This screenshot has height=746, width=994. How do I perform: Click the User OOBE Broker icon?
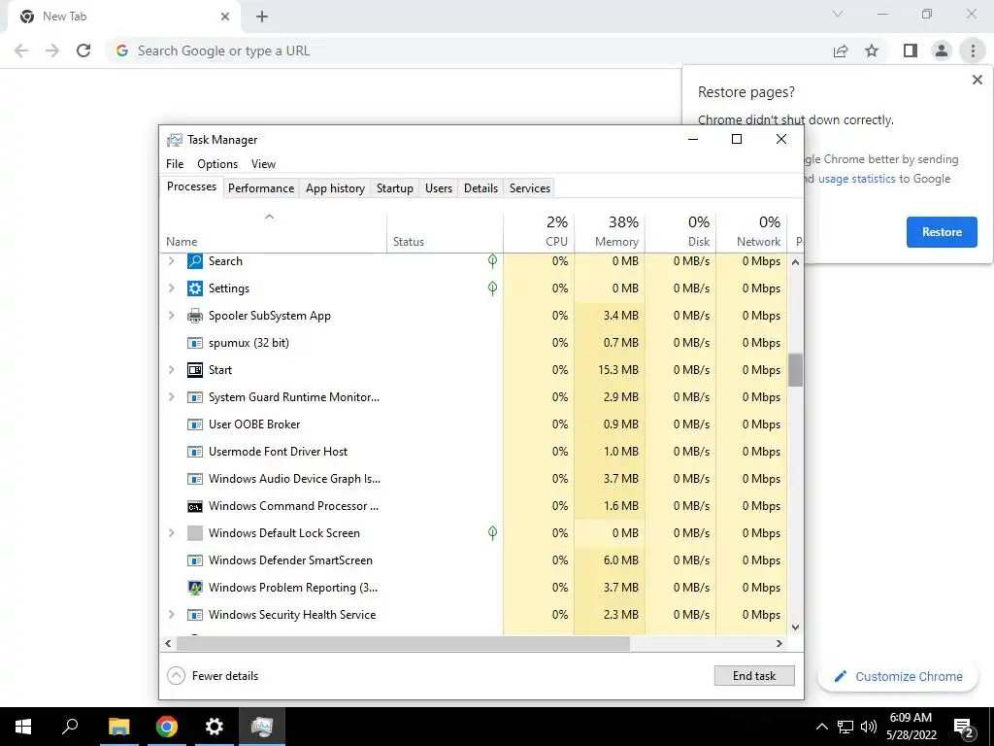(194, 424)
